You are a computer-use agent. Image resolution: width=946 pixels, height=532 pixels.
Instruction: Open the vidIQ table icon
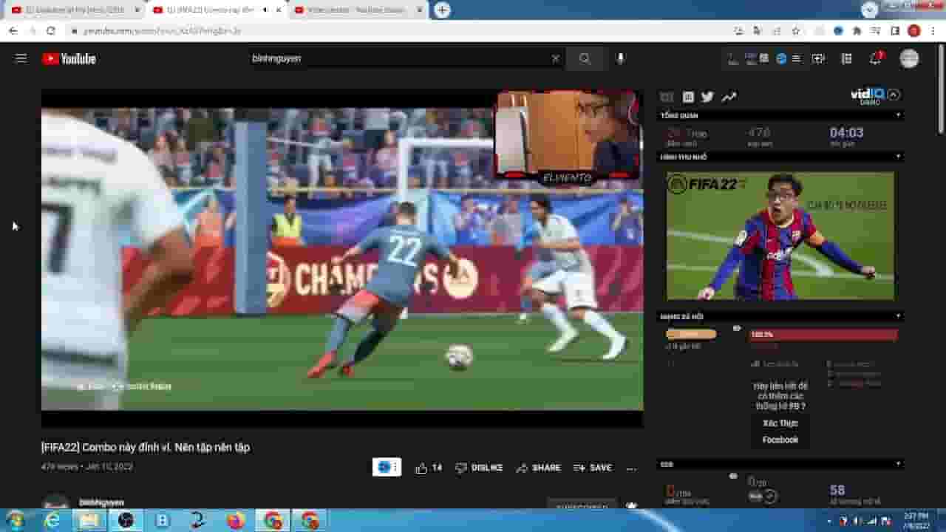coord(688,97)
